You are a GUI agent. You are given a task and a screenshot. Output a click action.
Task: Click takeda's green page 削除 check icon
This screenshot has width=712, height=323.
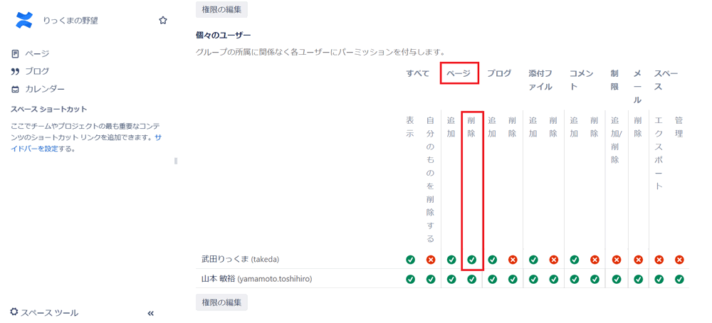coord(472,260)
